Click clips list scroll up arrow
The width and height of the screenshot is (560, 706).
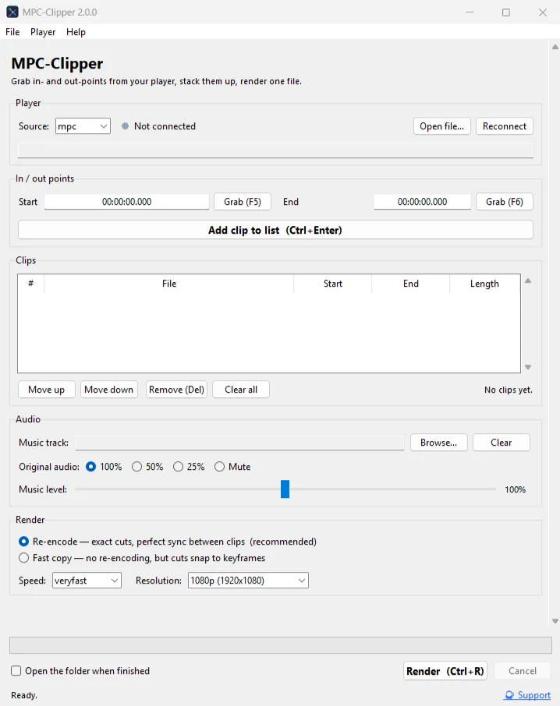click(x=528, y=281)
